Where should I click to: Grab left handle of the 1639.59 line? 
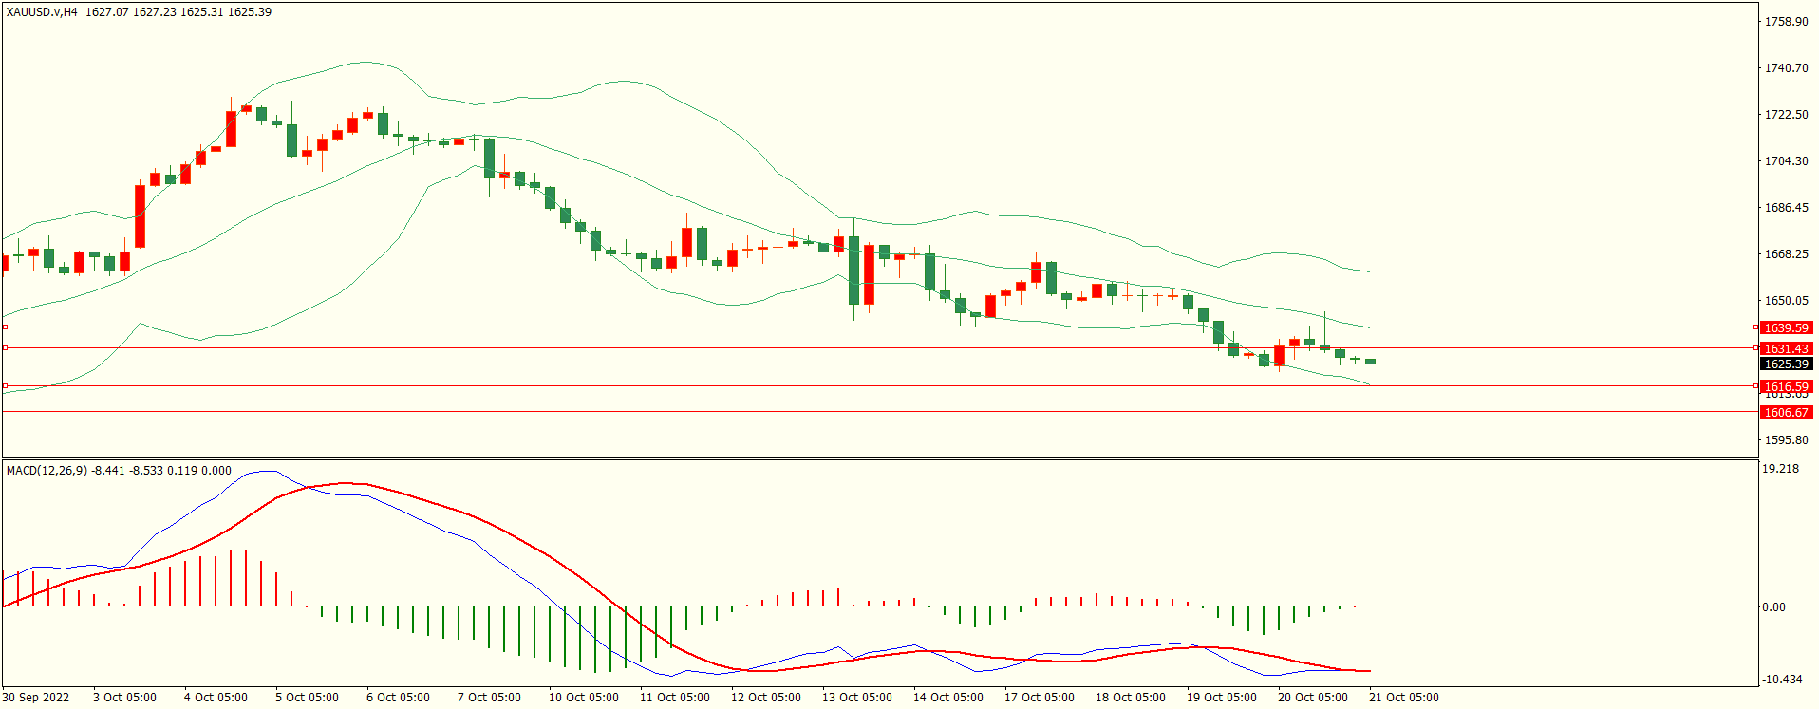point(5,327)
